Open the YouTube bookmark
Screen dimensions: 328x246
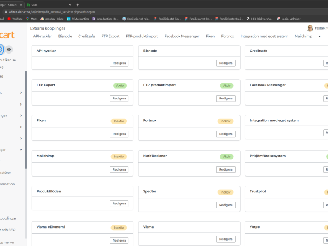tap(15, 19)
